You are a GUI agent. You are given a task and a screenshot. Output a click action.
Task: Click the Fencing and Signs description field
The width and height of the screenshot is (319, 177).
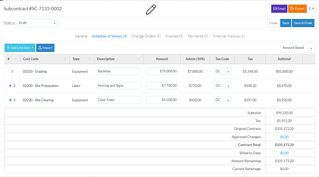[x=119, y=85]
